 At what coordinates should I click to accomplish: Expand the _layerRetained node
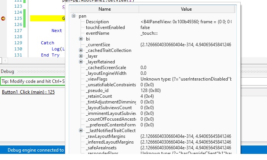[81, 62]
